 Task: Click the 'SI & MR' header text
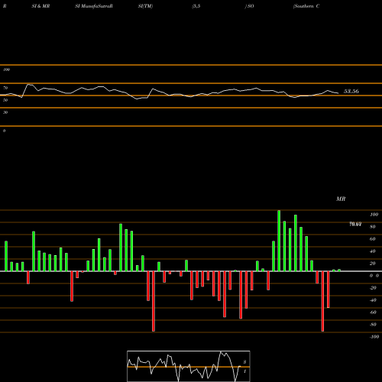40,6
